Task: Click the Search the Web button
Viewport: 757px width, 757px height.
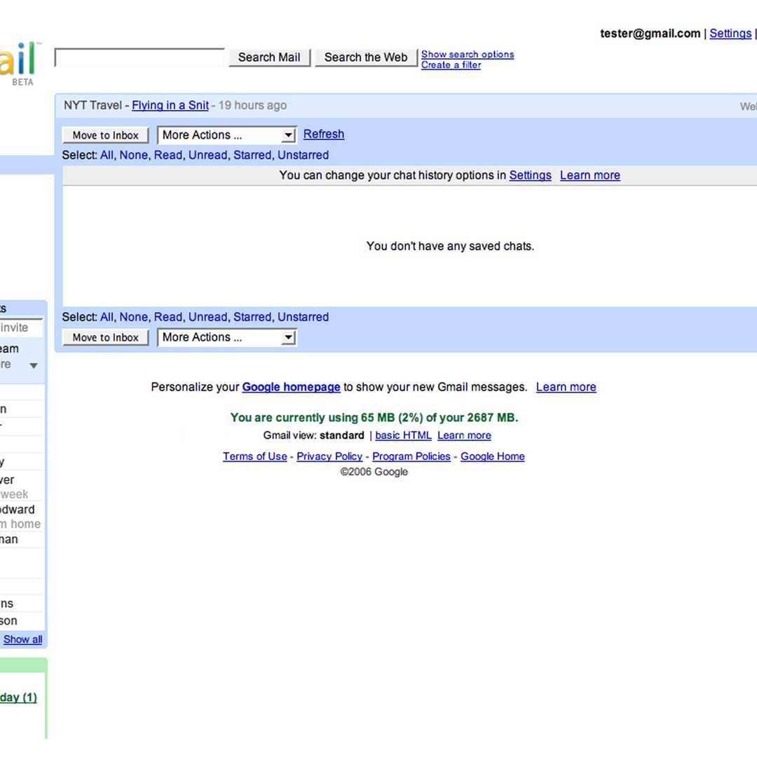Action: point(365,57)
